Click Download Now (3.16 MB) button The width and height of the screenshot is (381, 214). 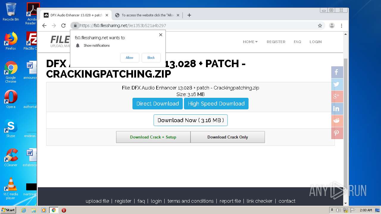pyautogui.click(x=190, y=120)
